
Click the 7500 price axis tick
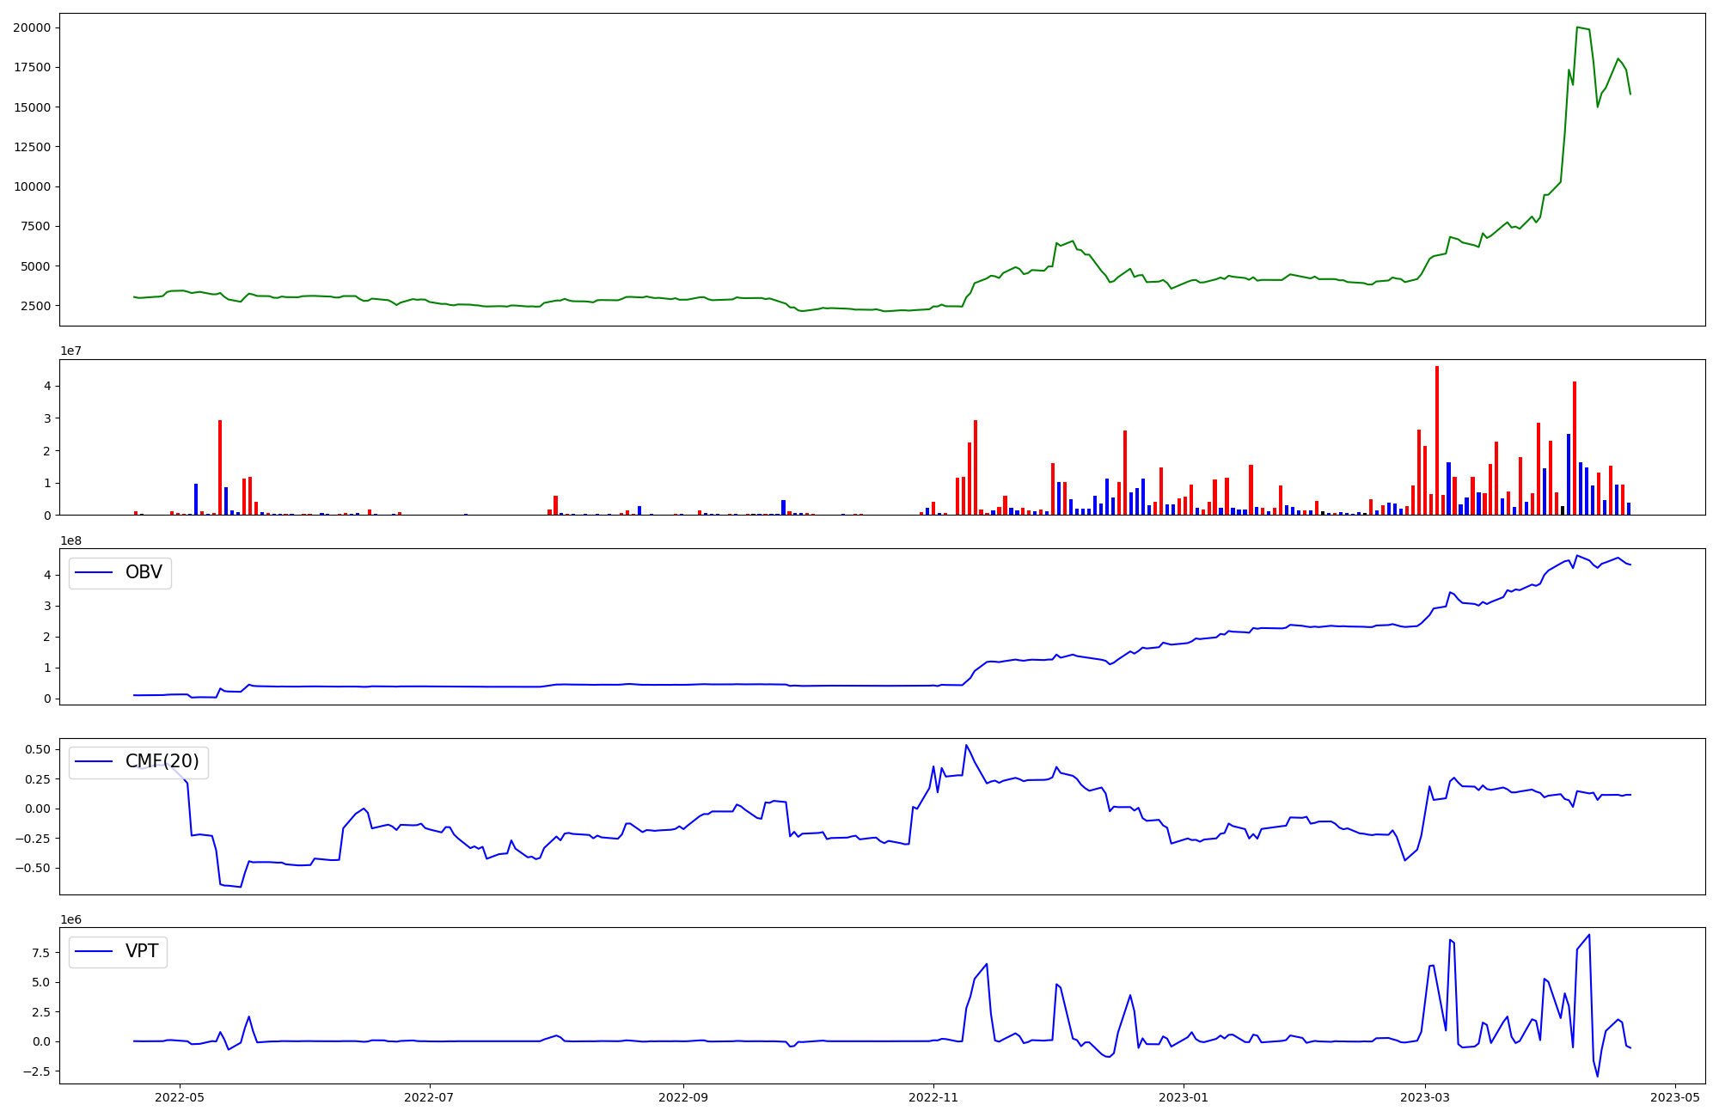(35, 226)
